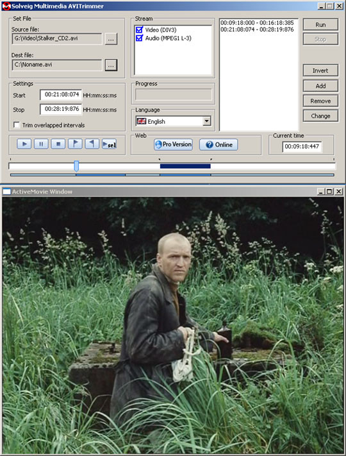
Task: Click the Stop time field
Action: pyautogui.click(x=61, y=109)
